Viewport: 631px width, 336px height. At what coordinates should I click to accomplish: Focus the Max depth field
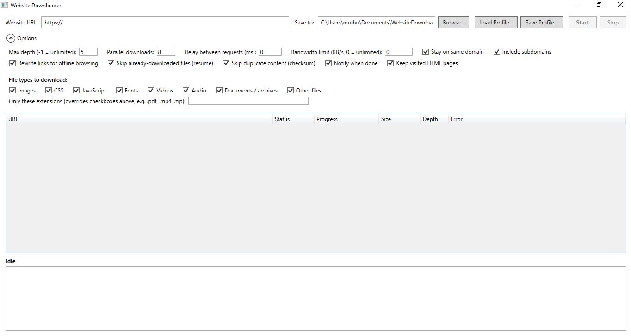[88, 52]
